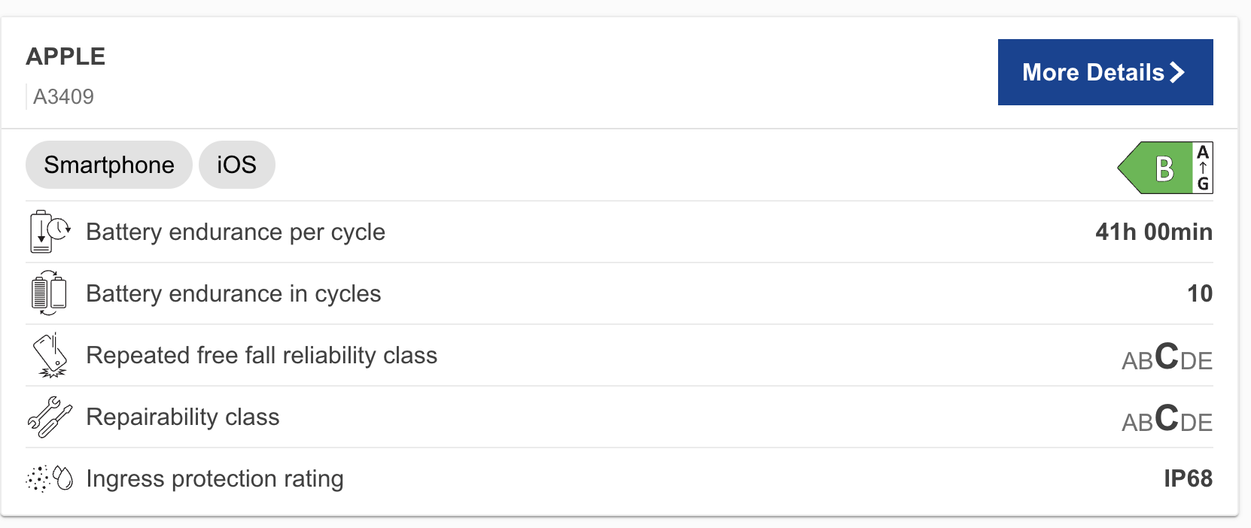Click the 41h 00min endurance value

click(1153, 232)
